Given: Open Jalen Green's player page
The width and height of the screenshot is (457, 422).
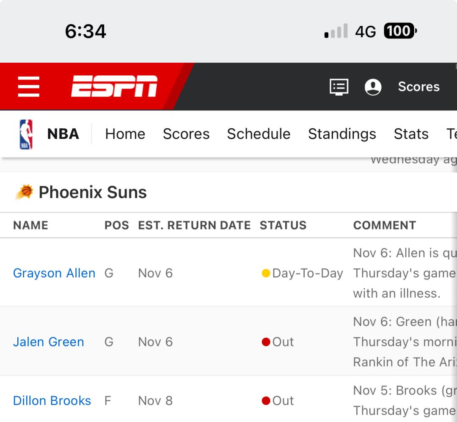Looking at the screenshot, I should tap(49, 342).
